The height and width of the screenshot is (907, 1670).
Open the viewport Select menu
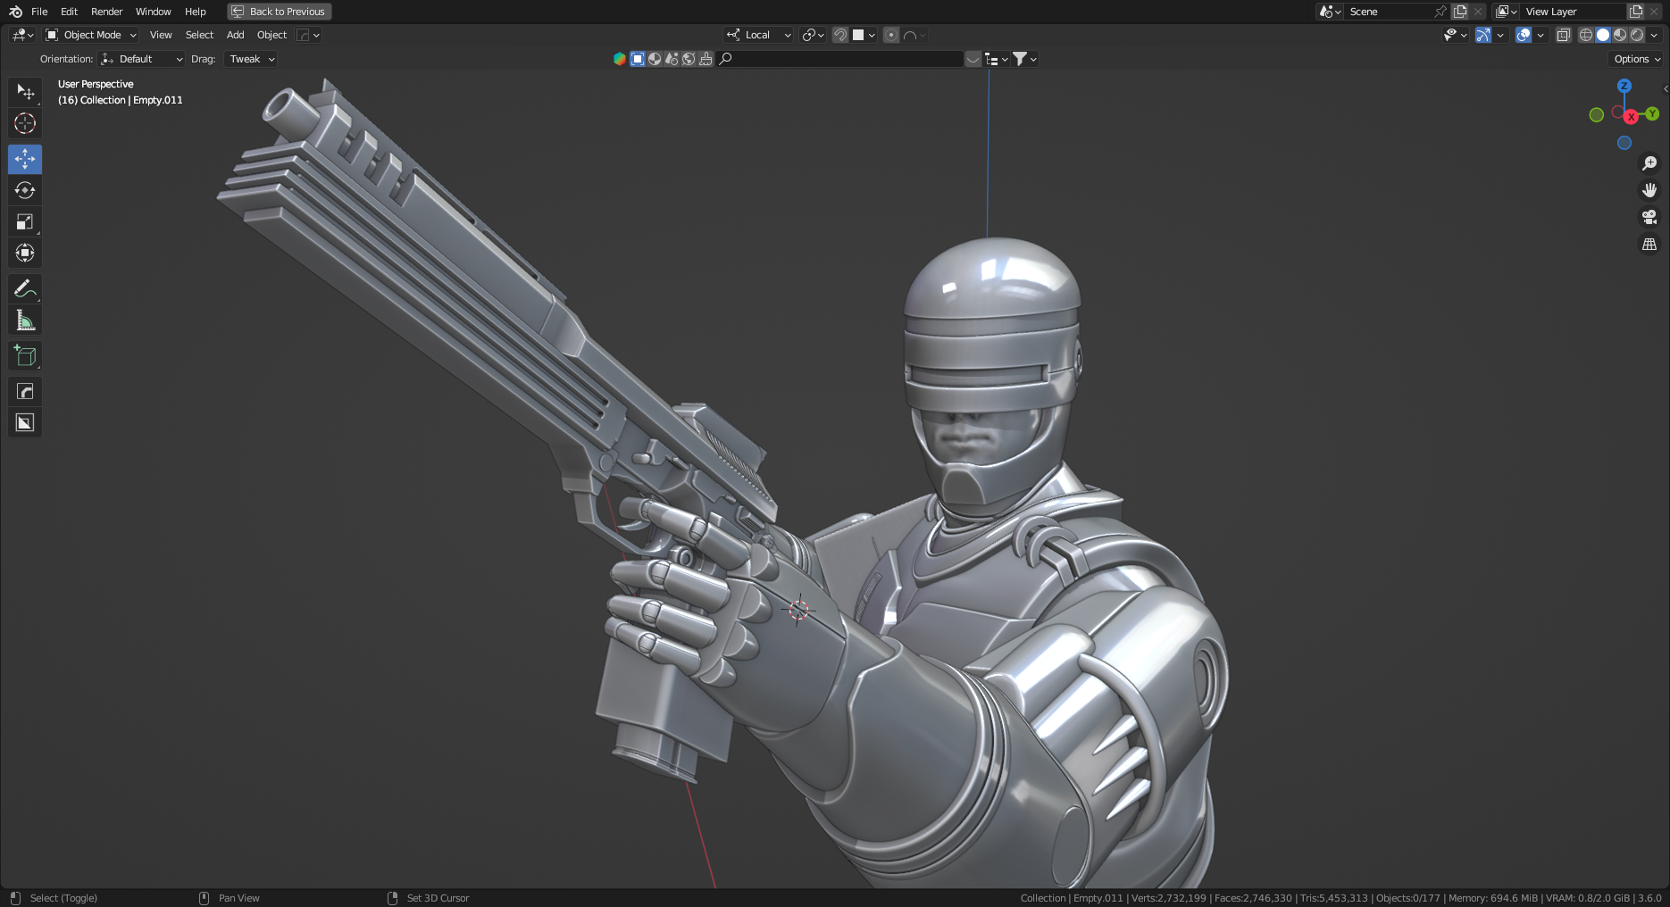pyautogui.click(x=199, y=35)
